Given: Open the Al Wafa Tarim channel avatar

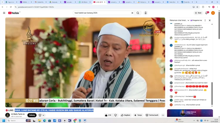Looking at the screenshot, I should tap(8, 115).
